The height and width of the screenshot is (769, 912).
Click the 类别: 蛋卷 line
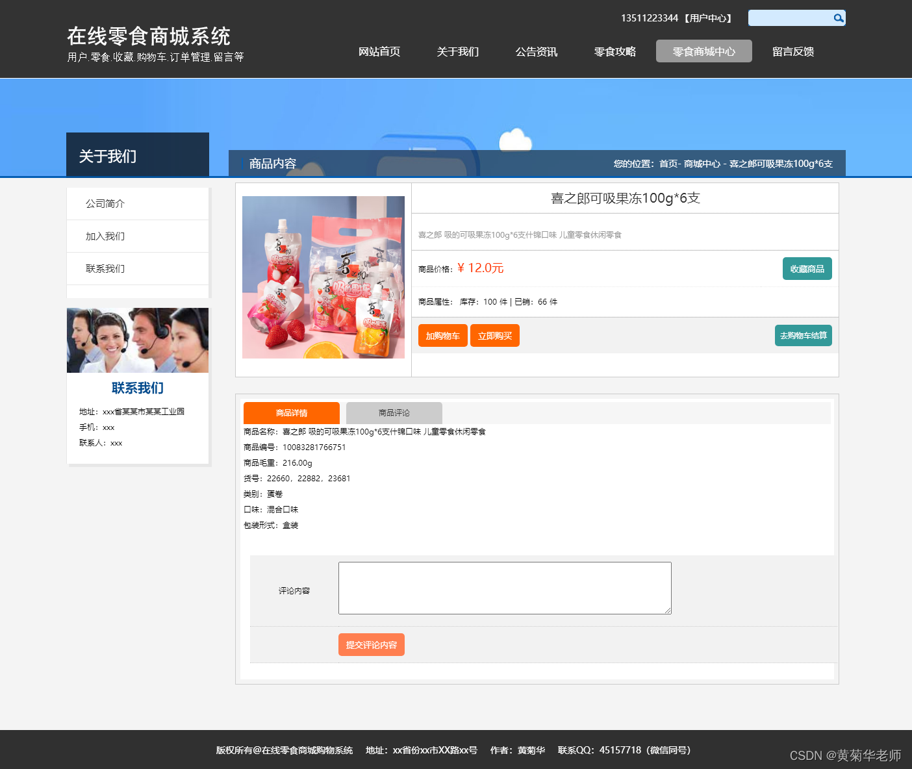(263, 494)
